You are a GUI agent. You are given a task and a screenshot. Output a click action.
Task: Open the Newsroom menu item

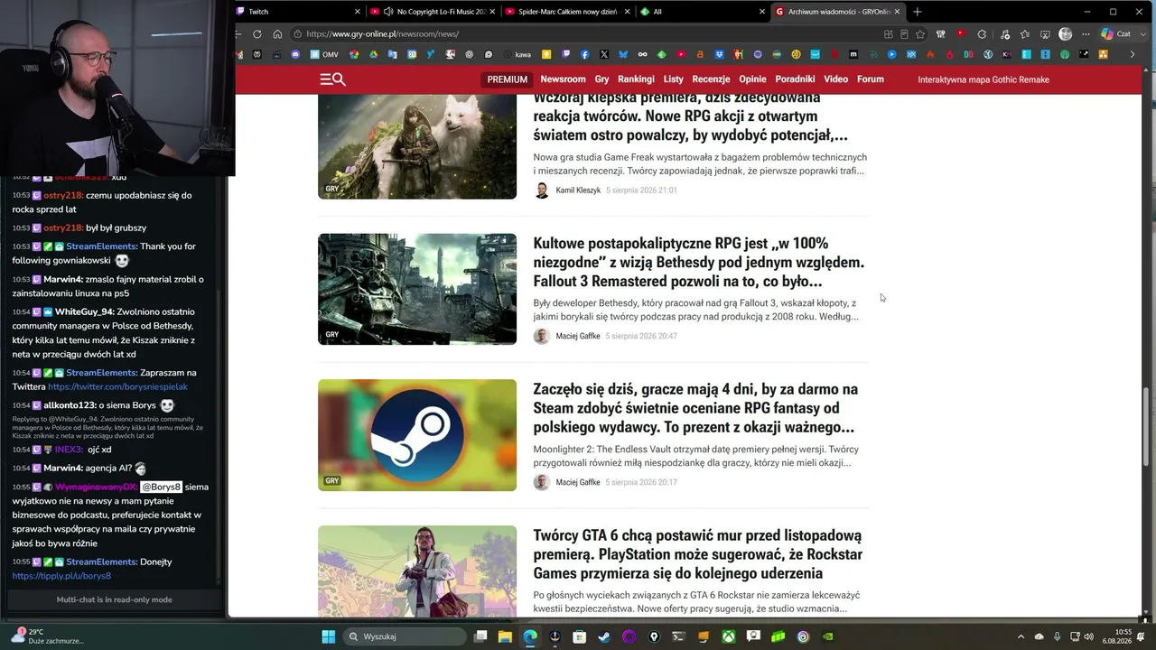pos(563,79)
